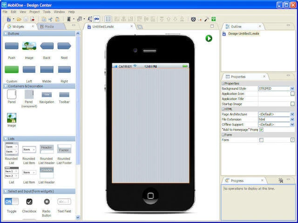298x223 pixels.
Task: Pick the Navigation bar widget
Action: (47, 94)
